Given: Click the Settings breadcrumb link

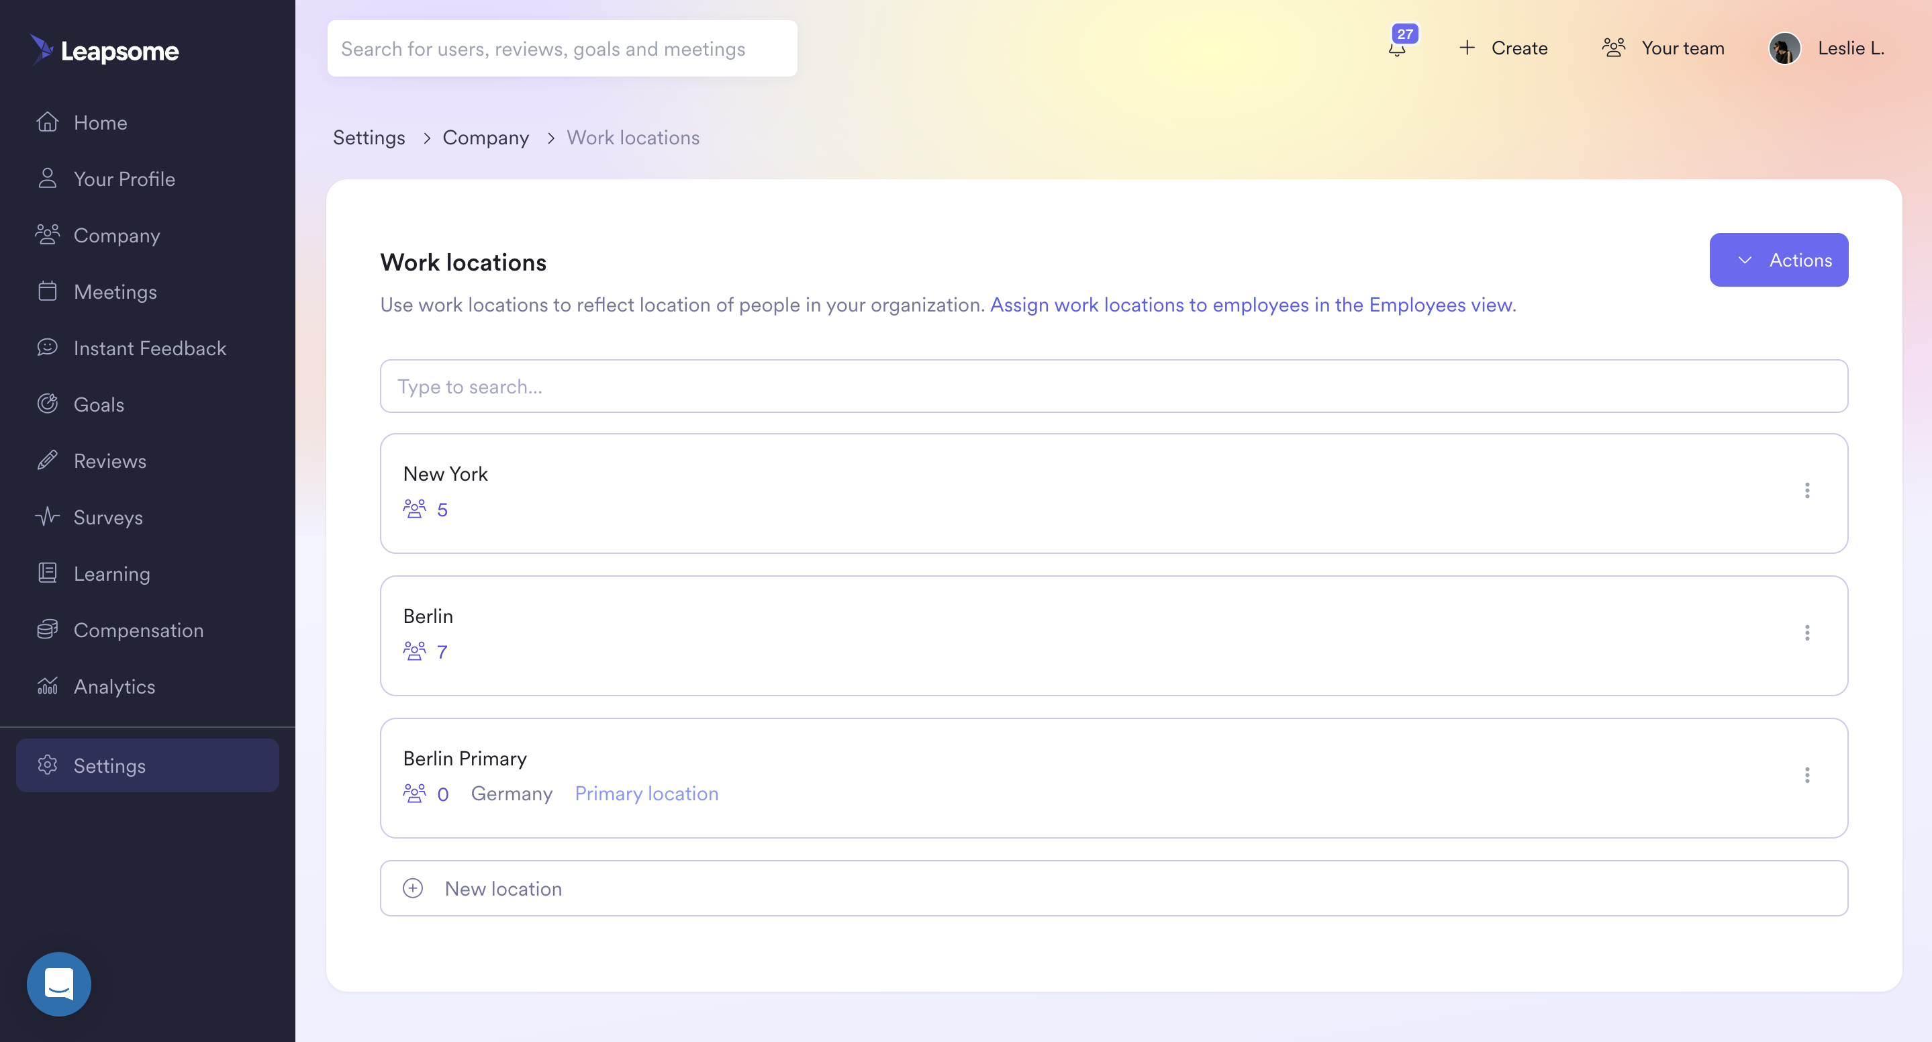Looking at the screenshot, I should tap(369, 137).
